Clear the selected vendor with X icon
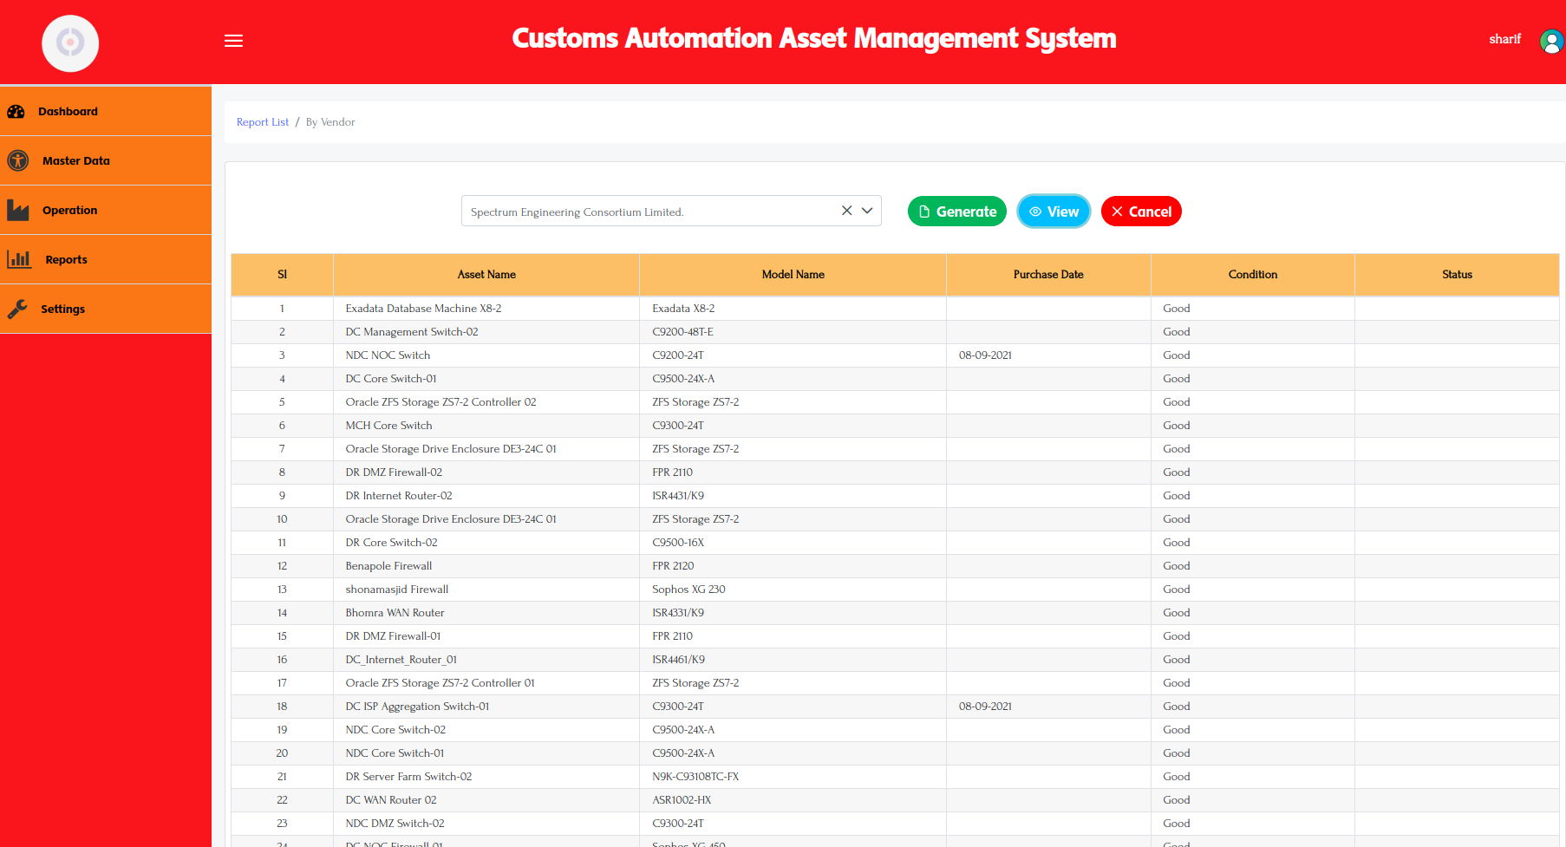1566x847 pixels. (x=846, y=211)
